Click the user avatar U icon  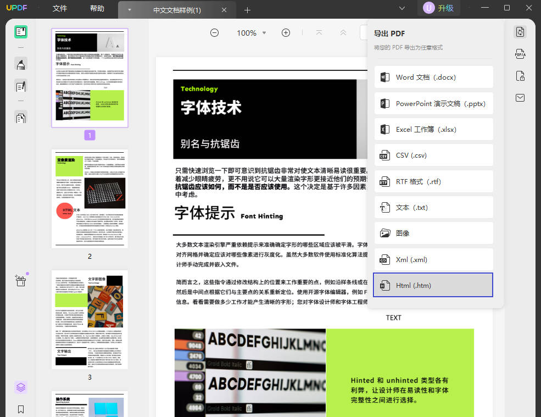[x=428, y=8]
